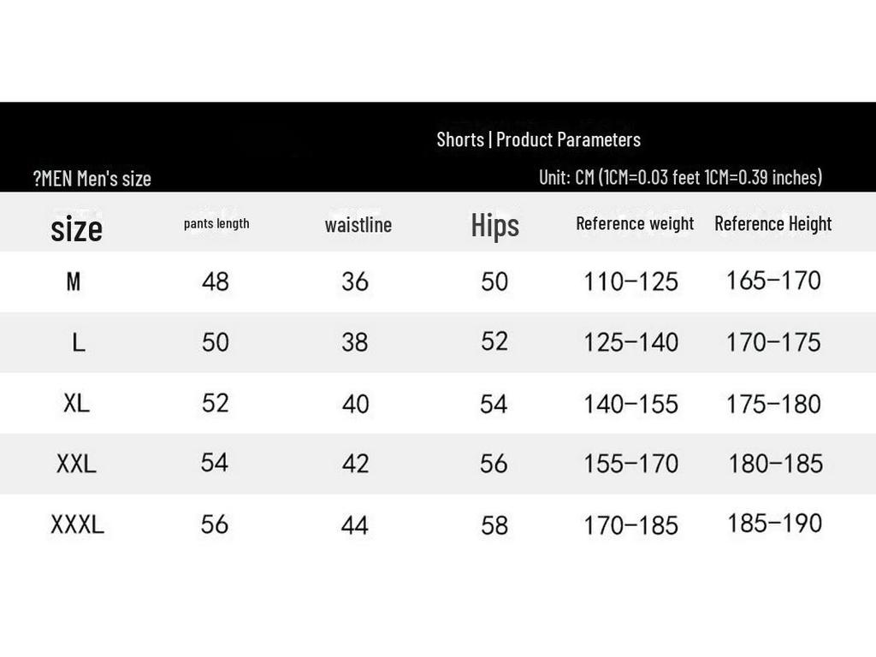The height and width of the screenshot is (657, 876).
Task: Select the XL size row label
Action: [x=76, y=403]
